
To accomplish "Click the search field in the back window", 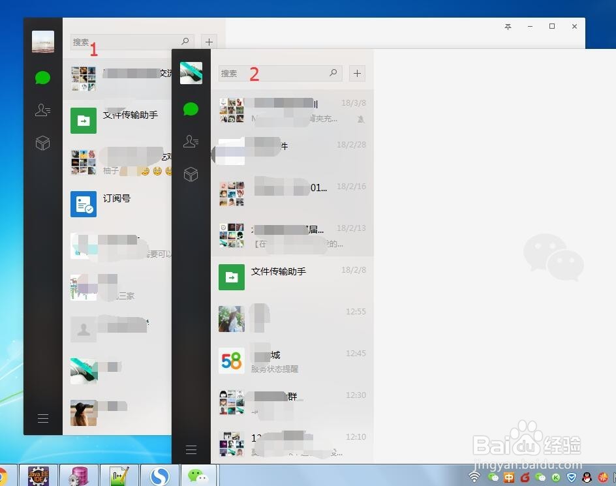I will (132, 42).
